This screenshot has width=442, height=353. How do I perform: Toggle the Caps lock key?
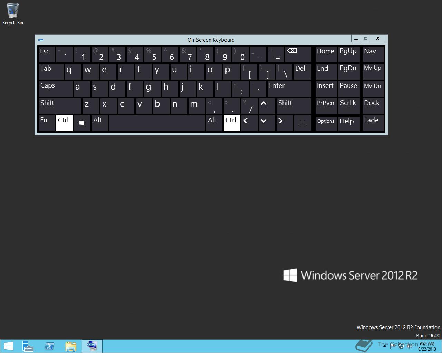click(55, 89)
